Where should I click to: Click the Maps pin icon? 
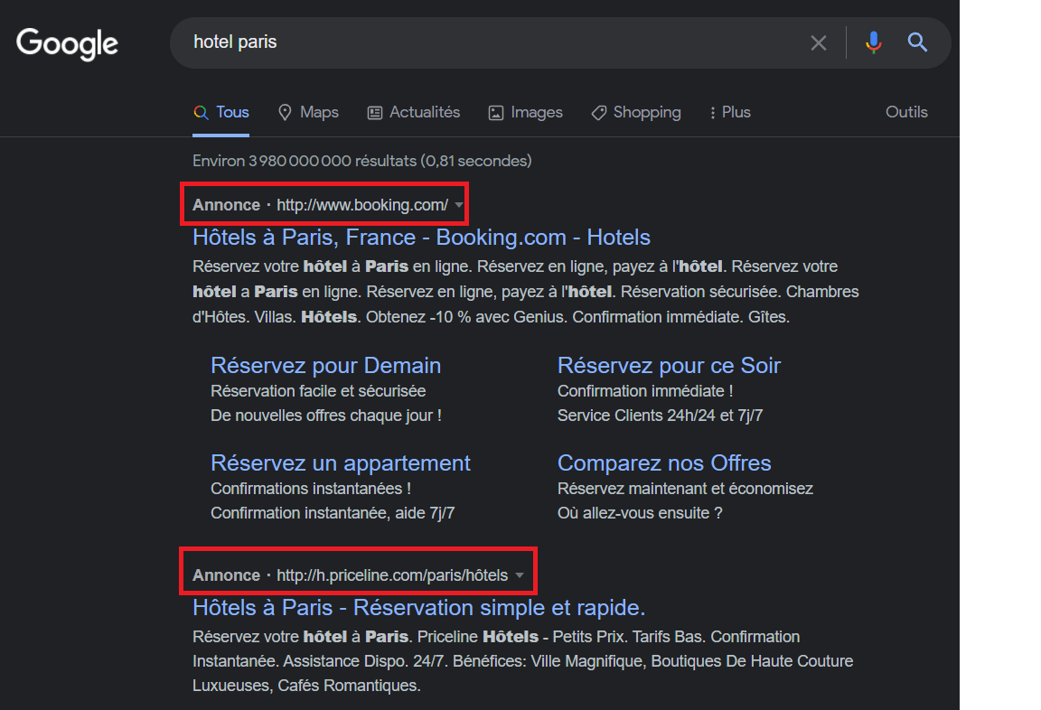click(x=285, y=113)
